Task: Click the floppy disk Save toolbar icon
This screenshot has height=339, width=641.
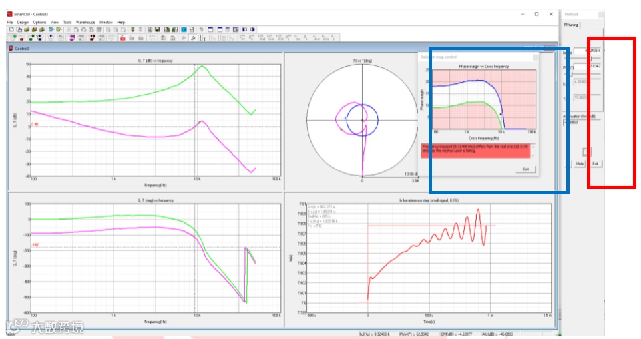Action: tap(157, 29)
